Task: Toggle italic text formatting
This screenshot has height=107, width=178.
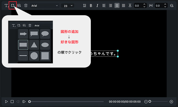Action: coord(97,5)
